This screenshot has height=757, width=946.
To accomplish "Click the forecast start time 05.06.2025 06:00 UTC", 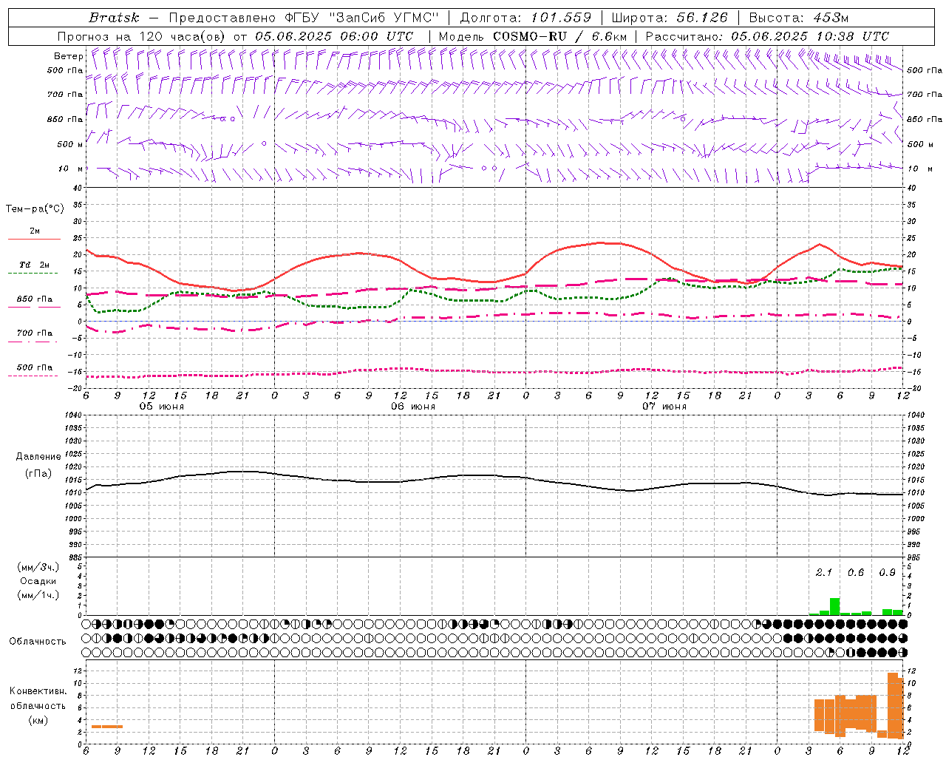I will pos(334,36).
